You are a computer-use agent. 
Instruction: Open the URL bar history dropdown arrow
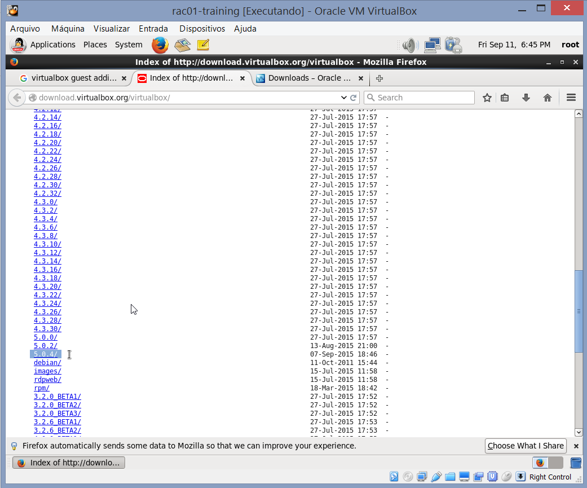tap(343, 98)
